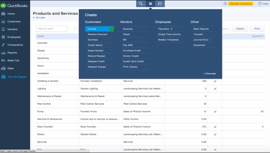Click checkmark in Rocks row
The image size is (270, 153).
pos(215,135)
